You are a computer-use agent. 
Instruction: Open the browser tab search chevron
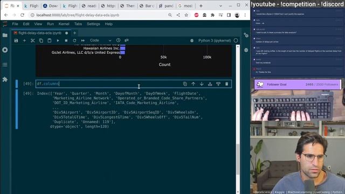click(x=220, y=6)
